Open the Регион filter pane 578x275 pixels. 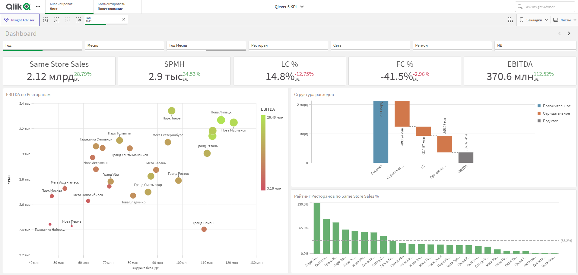coord(452,45)
